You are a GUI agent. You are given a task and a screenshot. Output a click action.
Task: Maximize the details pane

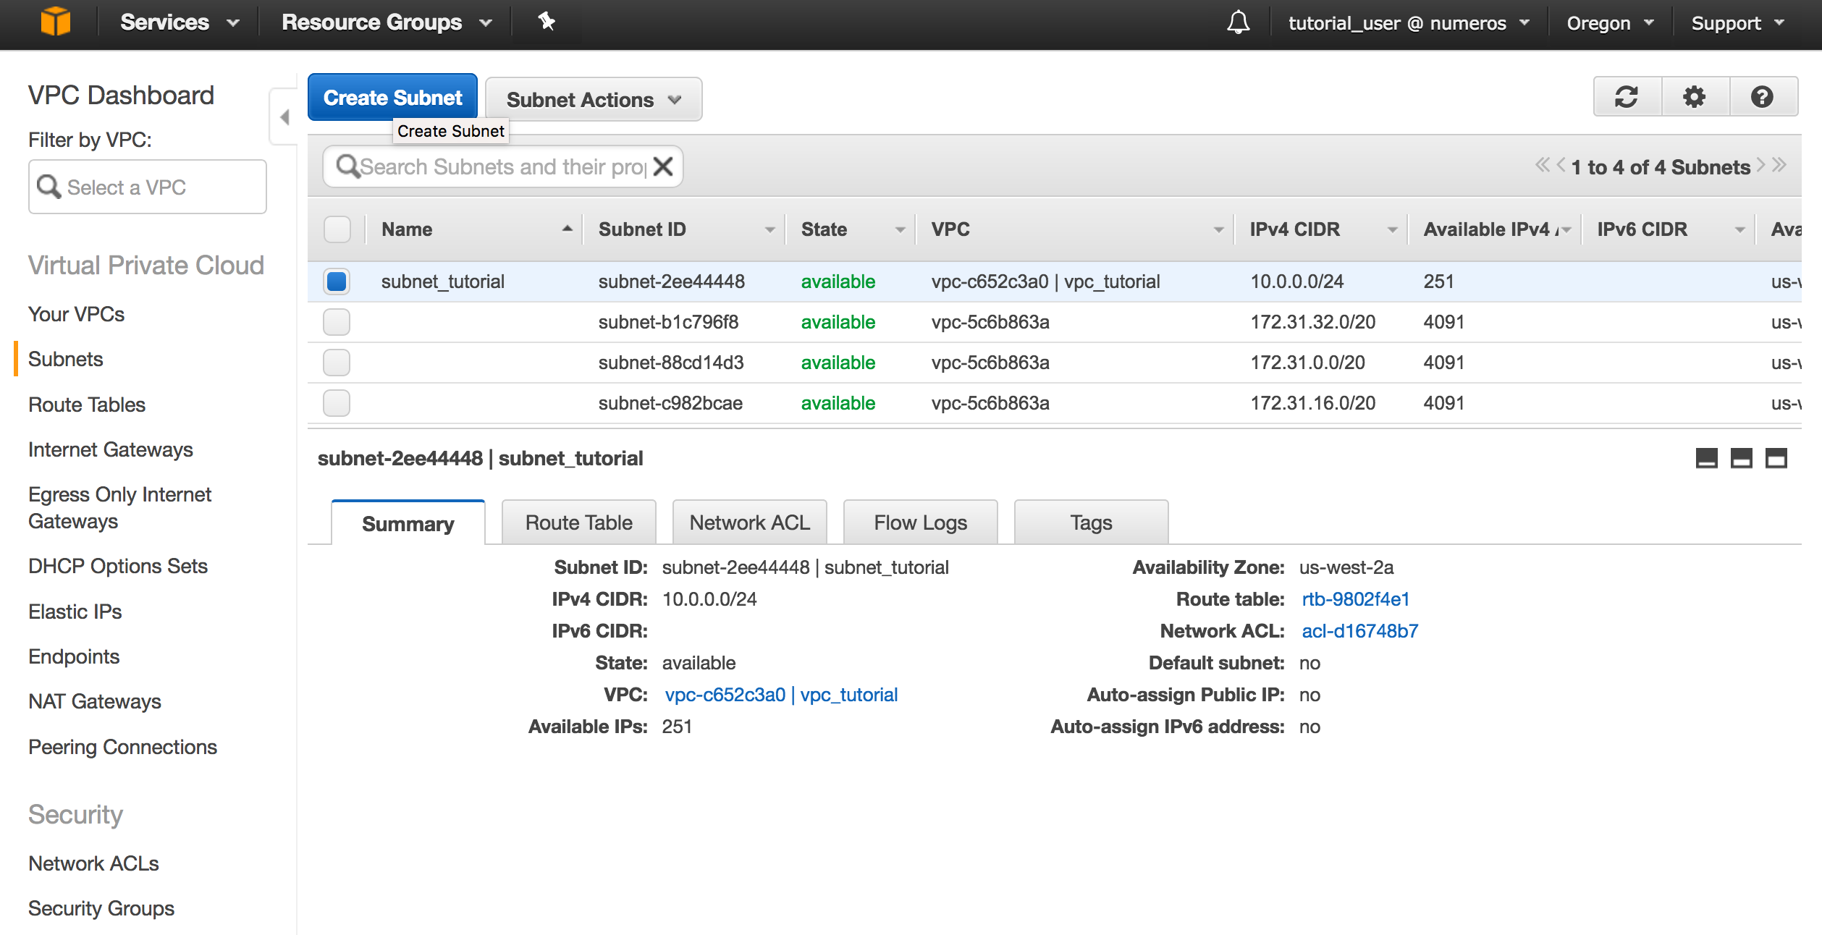click(1776, 458)
